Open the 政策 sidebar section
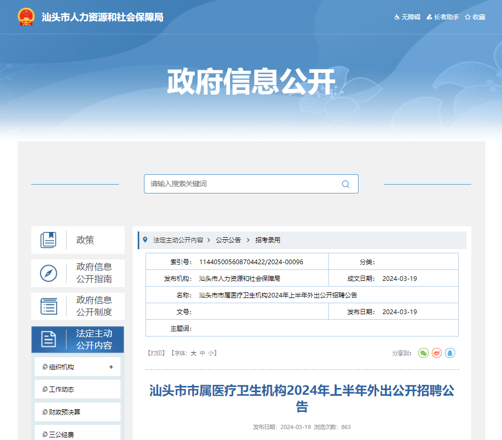This screenshot has width=502, height=440. tap(78, 240)
